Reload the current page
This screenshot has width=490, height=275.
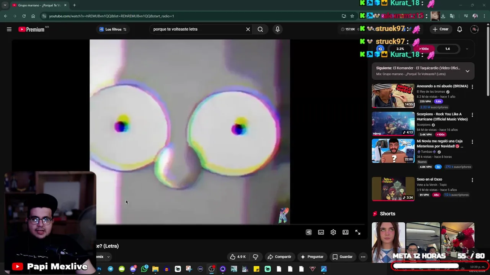[x=24, y=16]
